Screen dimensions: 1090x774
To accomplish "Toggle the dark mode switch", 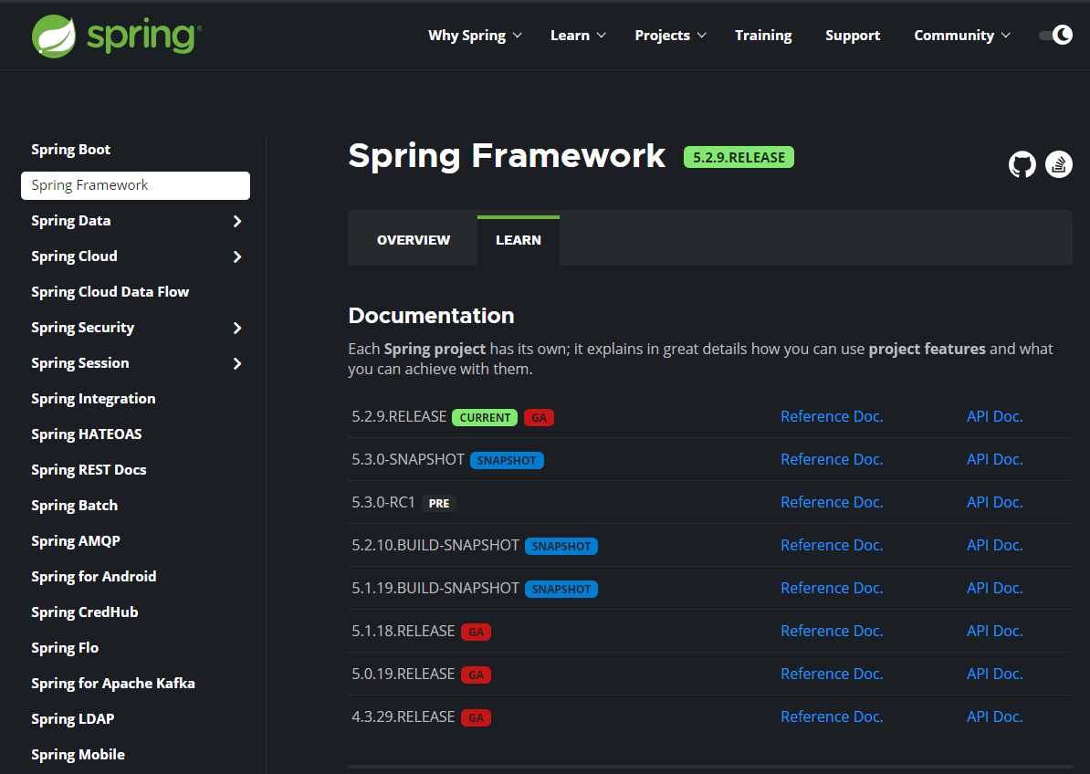I will 1055,35.
